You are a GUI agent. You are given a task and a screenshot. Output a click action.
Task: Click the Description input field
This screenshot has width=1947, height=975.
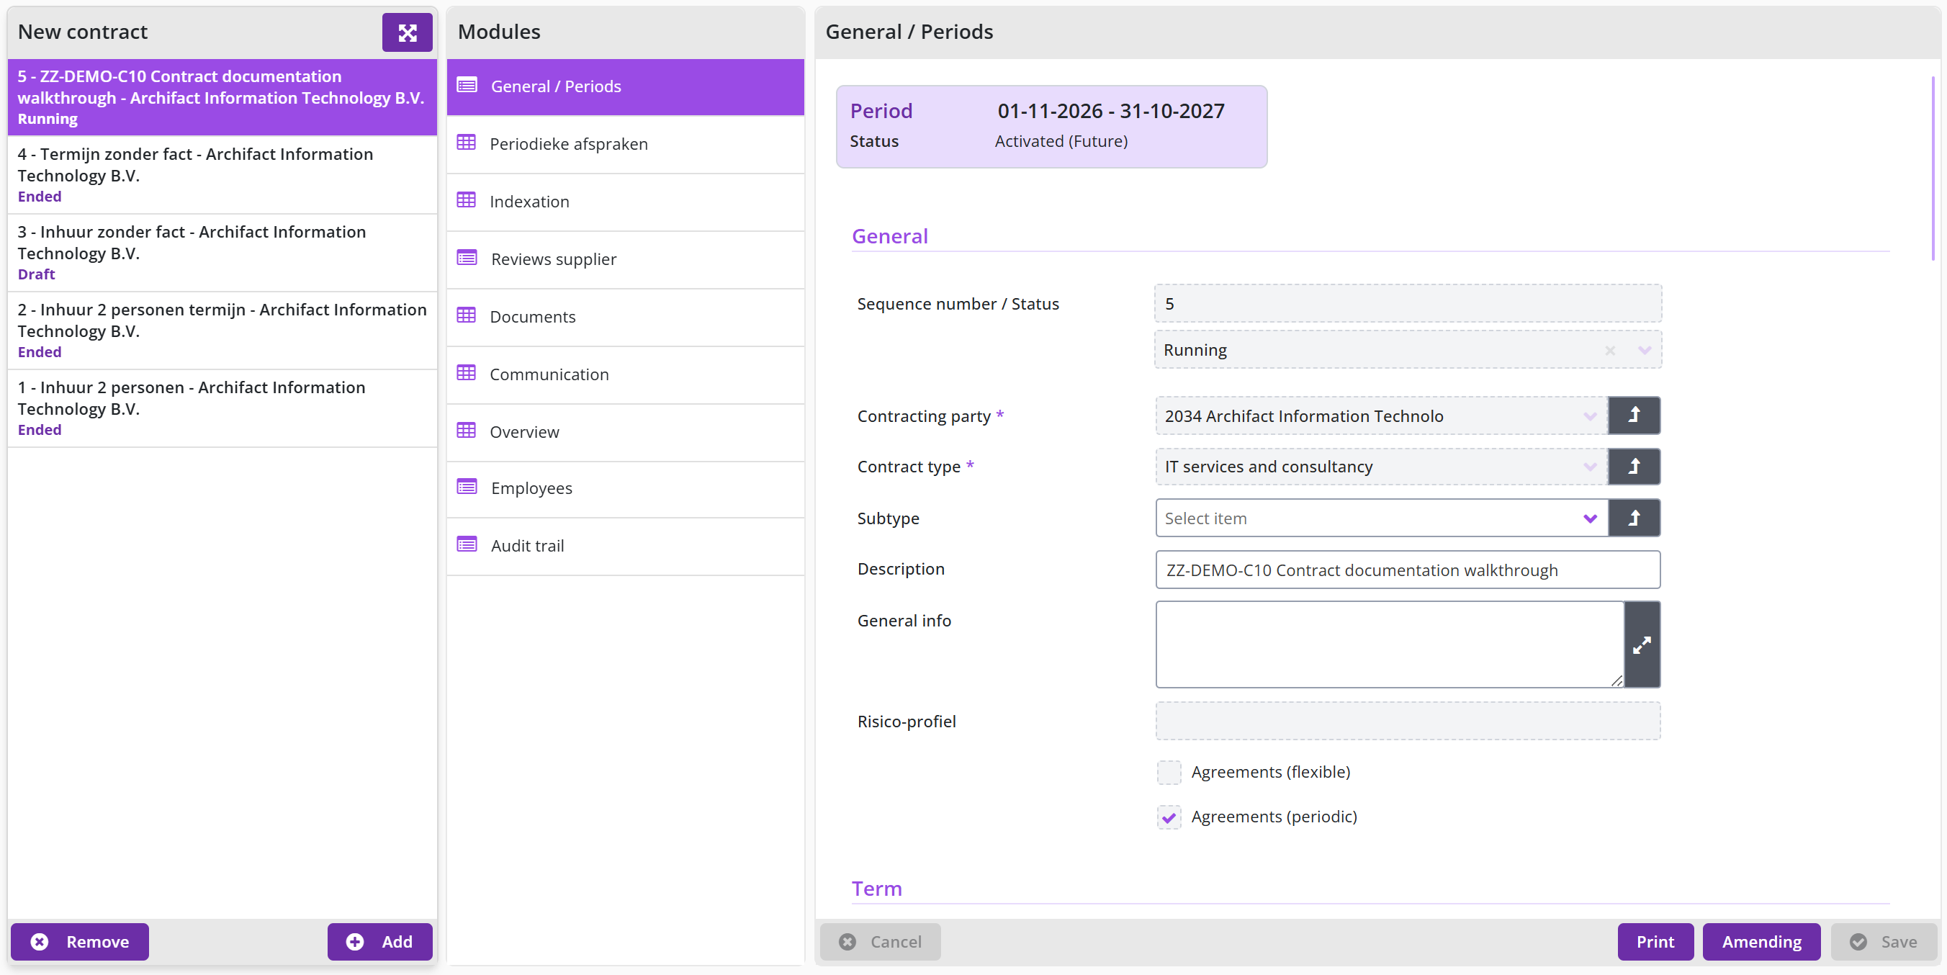[x=1408, y=569]
